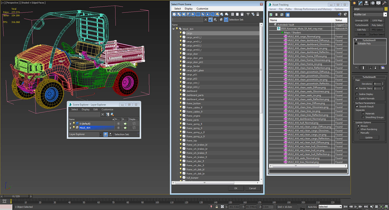Open Select menu in Select From Scene
The width and height of the screenshot is (389, 210).
178,9
